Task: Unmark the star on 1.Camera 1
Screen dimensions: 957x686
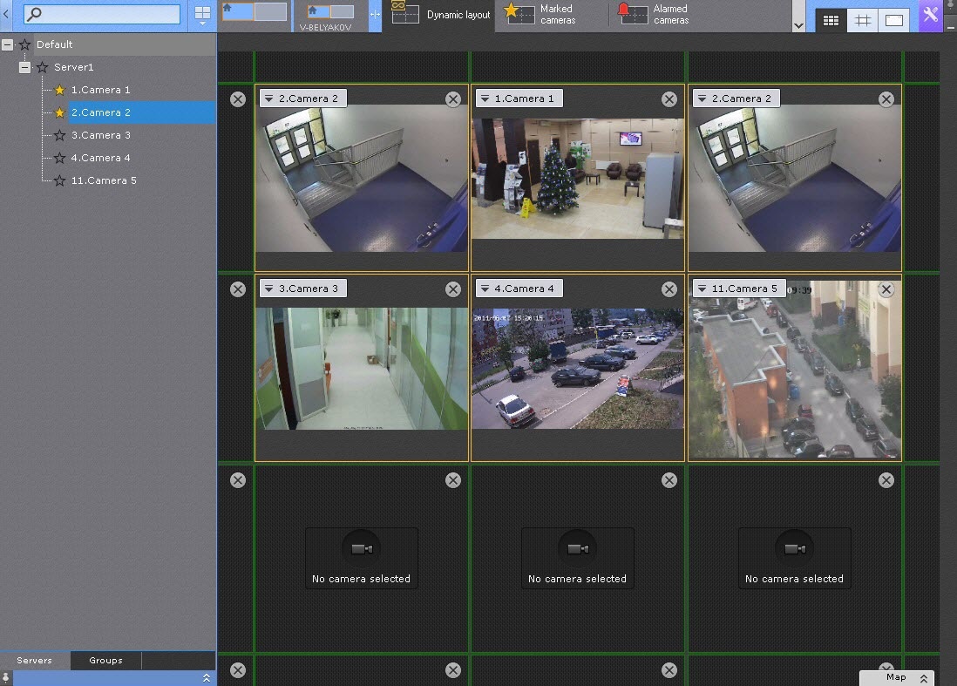Action: pyautogui.click(x=59, y=90)
